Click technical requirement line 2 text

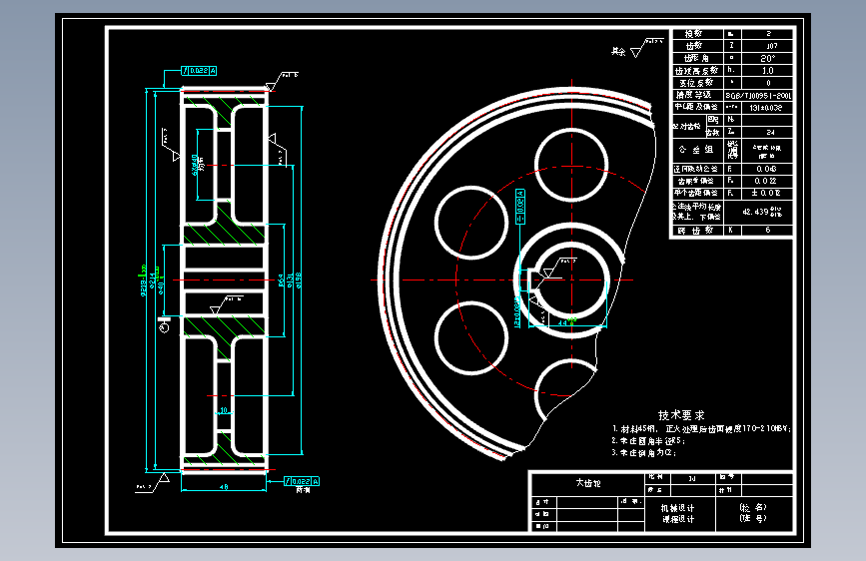(648, 440)
